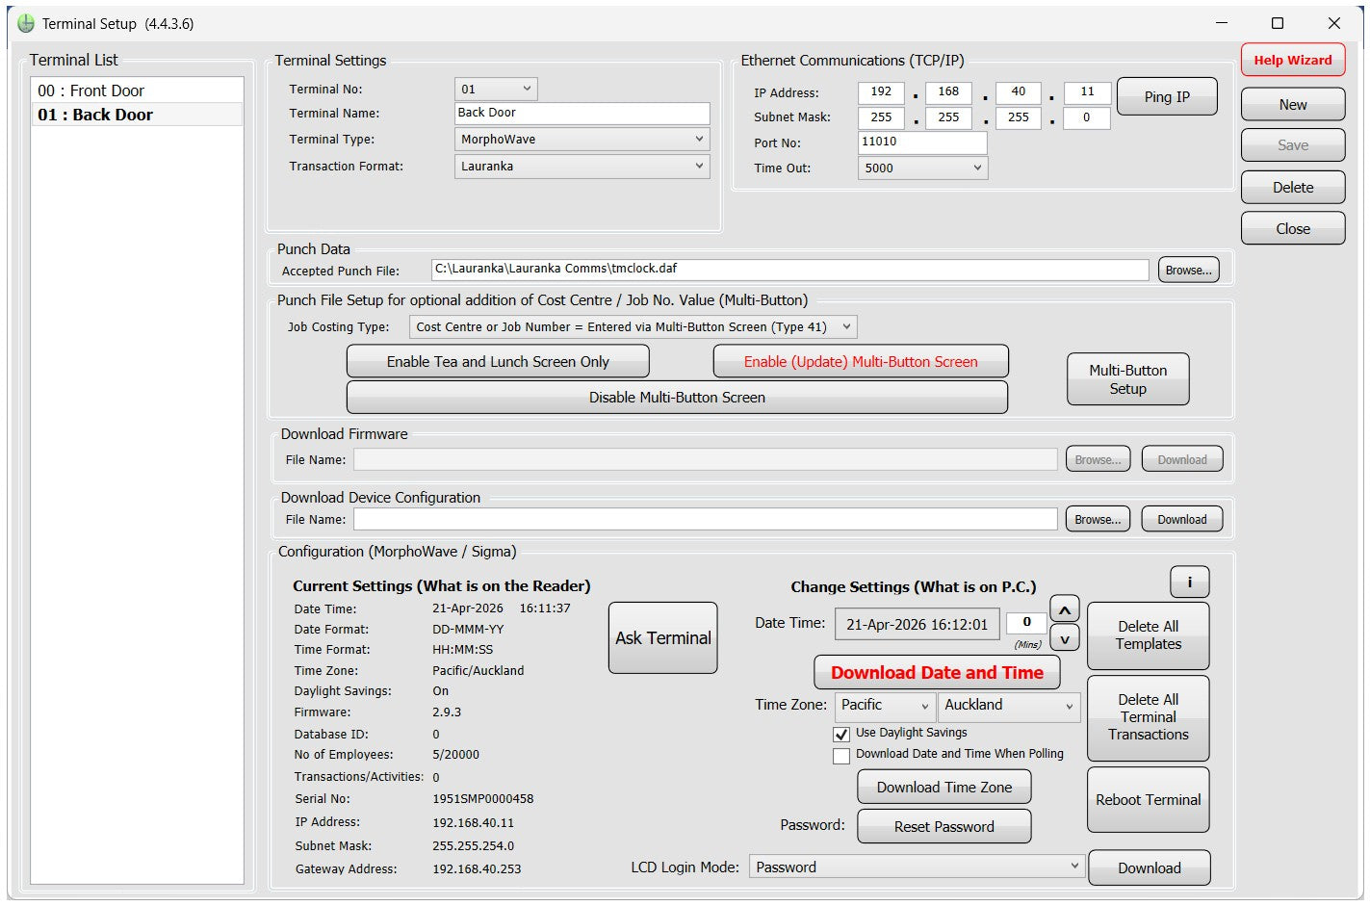Select 00 : Front Door terminal
This screenshot has width=1370, height=906.
pyautogui.click(x=137, y=91)
